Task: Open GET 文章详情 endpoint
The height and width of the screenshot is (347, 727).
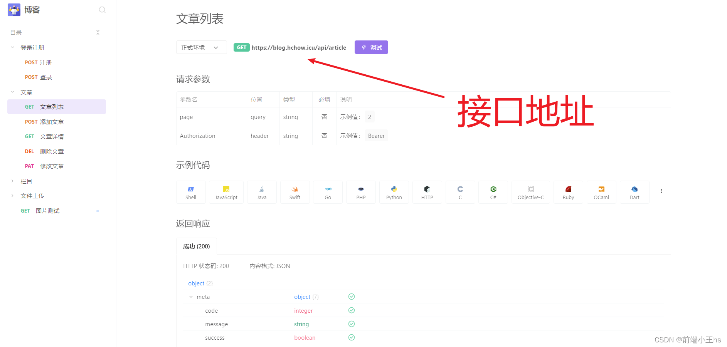Action: pyautogui.click(x=57, y=136)
